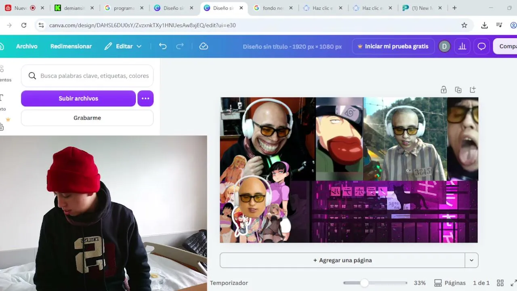Click the Compartir button
Viewport: 517px width, 291px height.
506,46
